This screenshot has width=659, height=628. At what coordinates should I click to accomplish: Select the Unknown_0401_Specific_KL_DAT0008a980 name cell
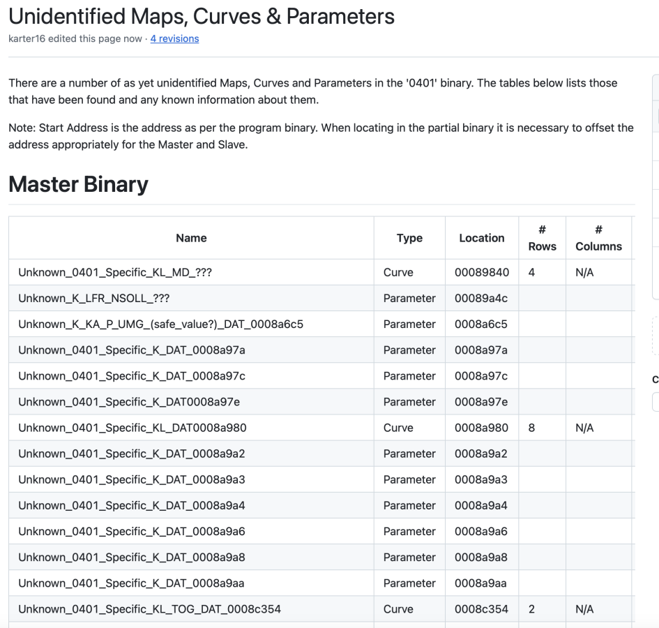point(132,428)
